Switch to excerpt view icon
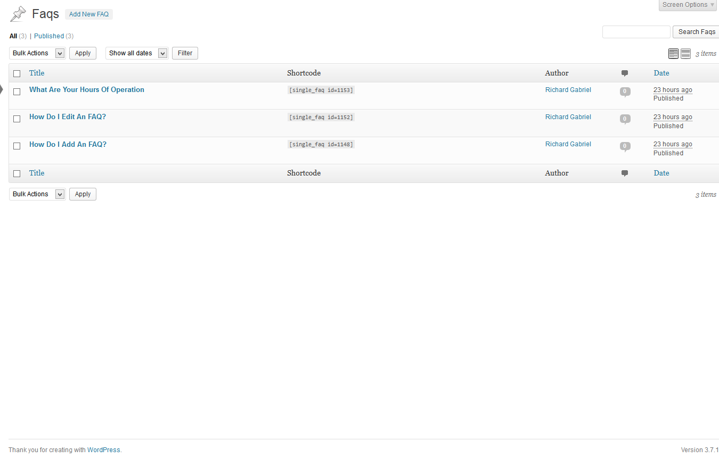 (685, 53)
